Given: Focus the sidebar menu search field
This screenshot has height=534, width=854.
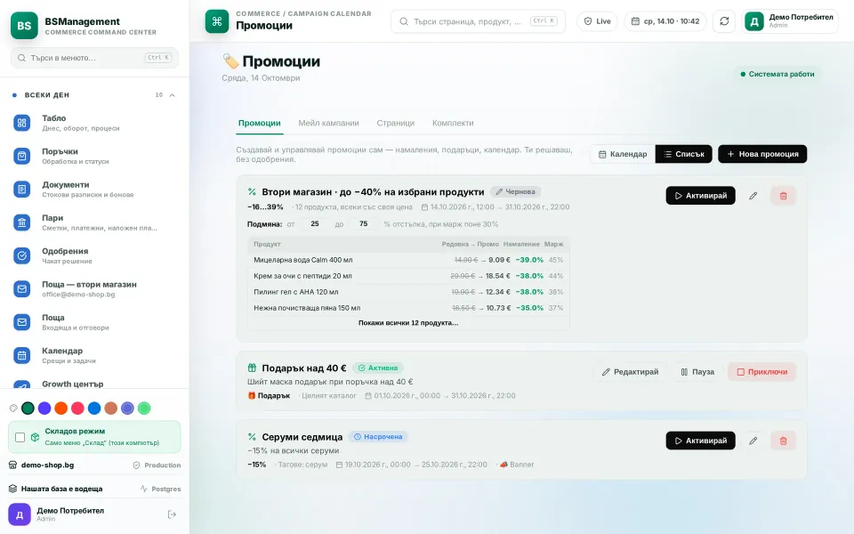Looking at the screenshot, I should (95, 58).
